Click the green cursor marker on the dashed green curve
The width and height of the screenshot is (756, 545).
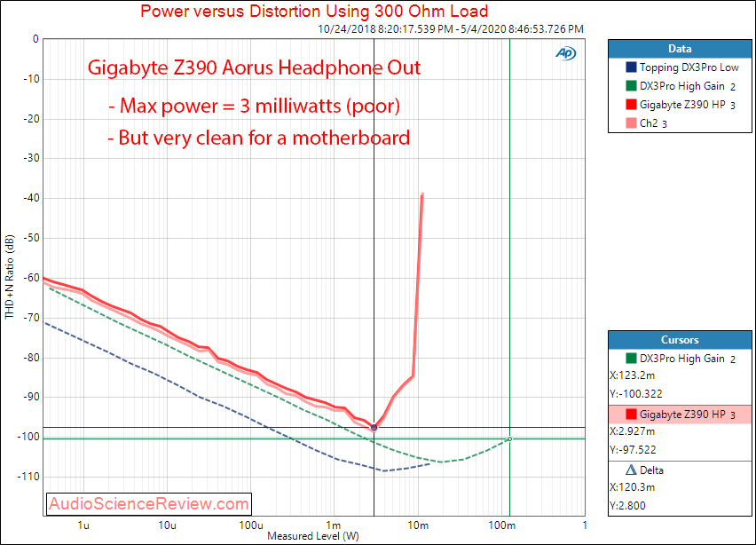[x=509, y=438]
